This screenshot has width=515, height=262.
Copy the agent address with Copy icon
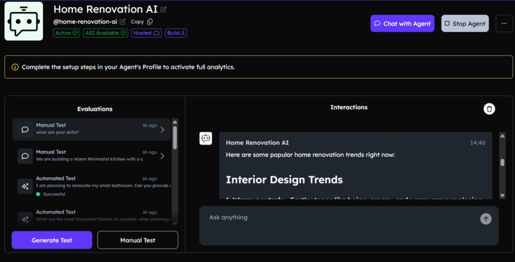[150, 22]
